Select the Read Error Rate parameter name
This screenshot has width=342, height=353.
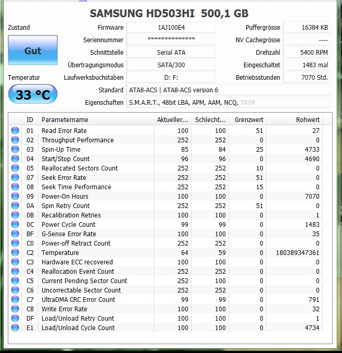[64, 130]
